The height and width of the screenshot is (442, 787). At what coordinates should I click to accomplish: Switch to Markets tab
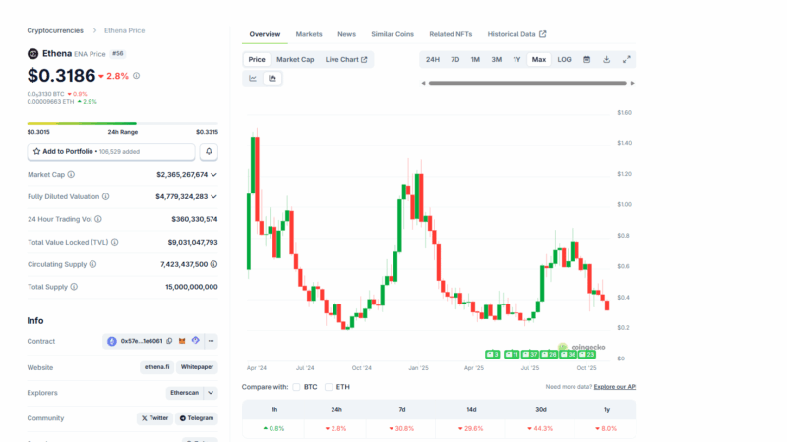click(x=309, y=34)
